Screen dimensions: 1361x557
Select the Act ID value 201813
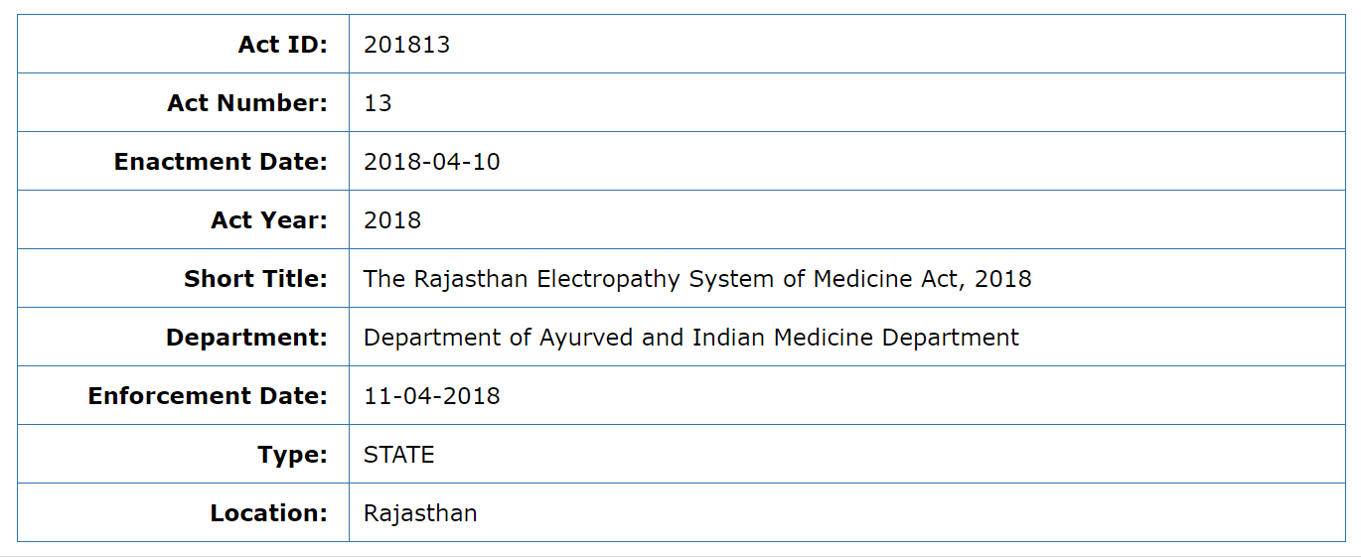tap(406, 45)
